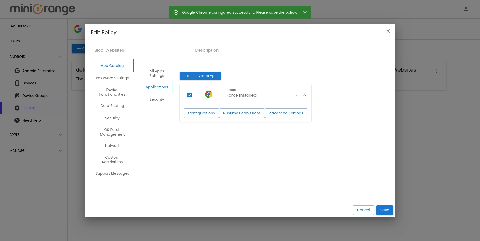This screenshot has width=480, height=241.
Task: Open the Force Installed select dropdown
Action: point(261,95)
